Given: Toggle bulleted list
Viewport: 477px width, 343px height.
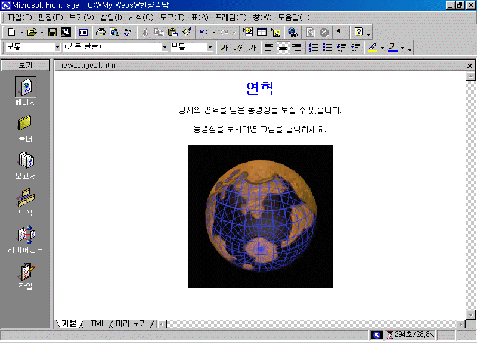Looking at the screenshot, I should pyautogui.click(x=327, y=48).
